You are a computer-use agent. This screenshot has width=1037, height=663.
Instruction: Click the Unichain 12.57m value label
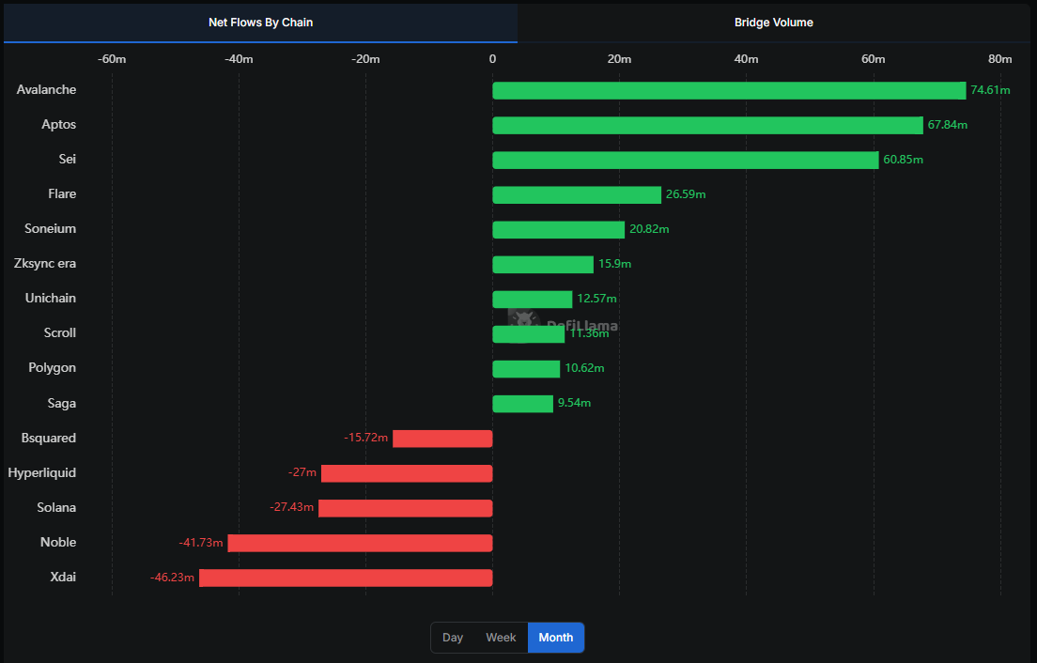[596, 298]
